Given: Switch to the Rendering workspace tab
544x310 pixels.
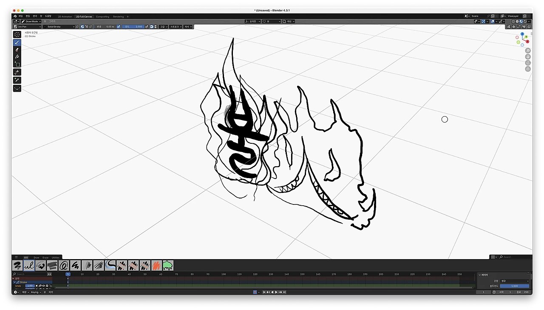Looking at the screenshot, I should pyautogui.click(x=118, y=17).
